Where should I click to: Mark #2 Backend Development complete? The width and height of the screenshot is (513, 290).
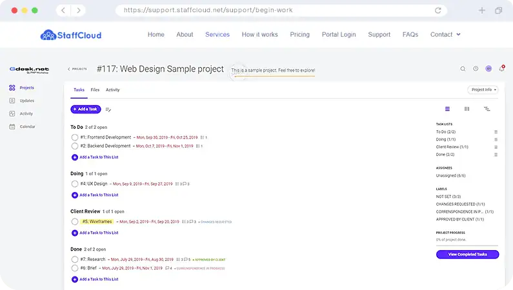(x=75, y=146)
